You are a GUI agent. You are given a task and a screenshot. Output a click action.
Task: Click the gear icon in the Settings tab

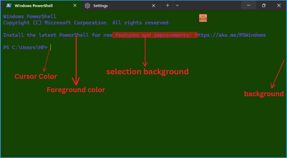(87, 6)
